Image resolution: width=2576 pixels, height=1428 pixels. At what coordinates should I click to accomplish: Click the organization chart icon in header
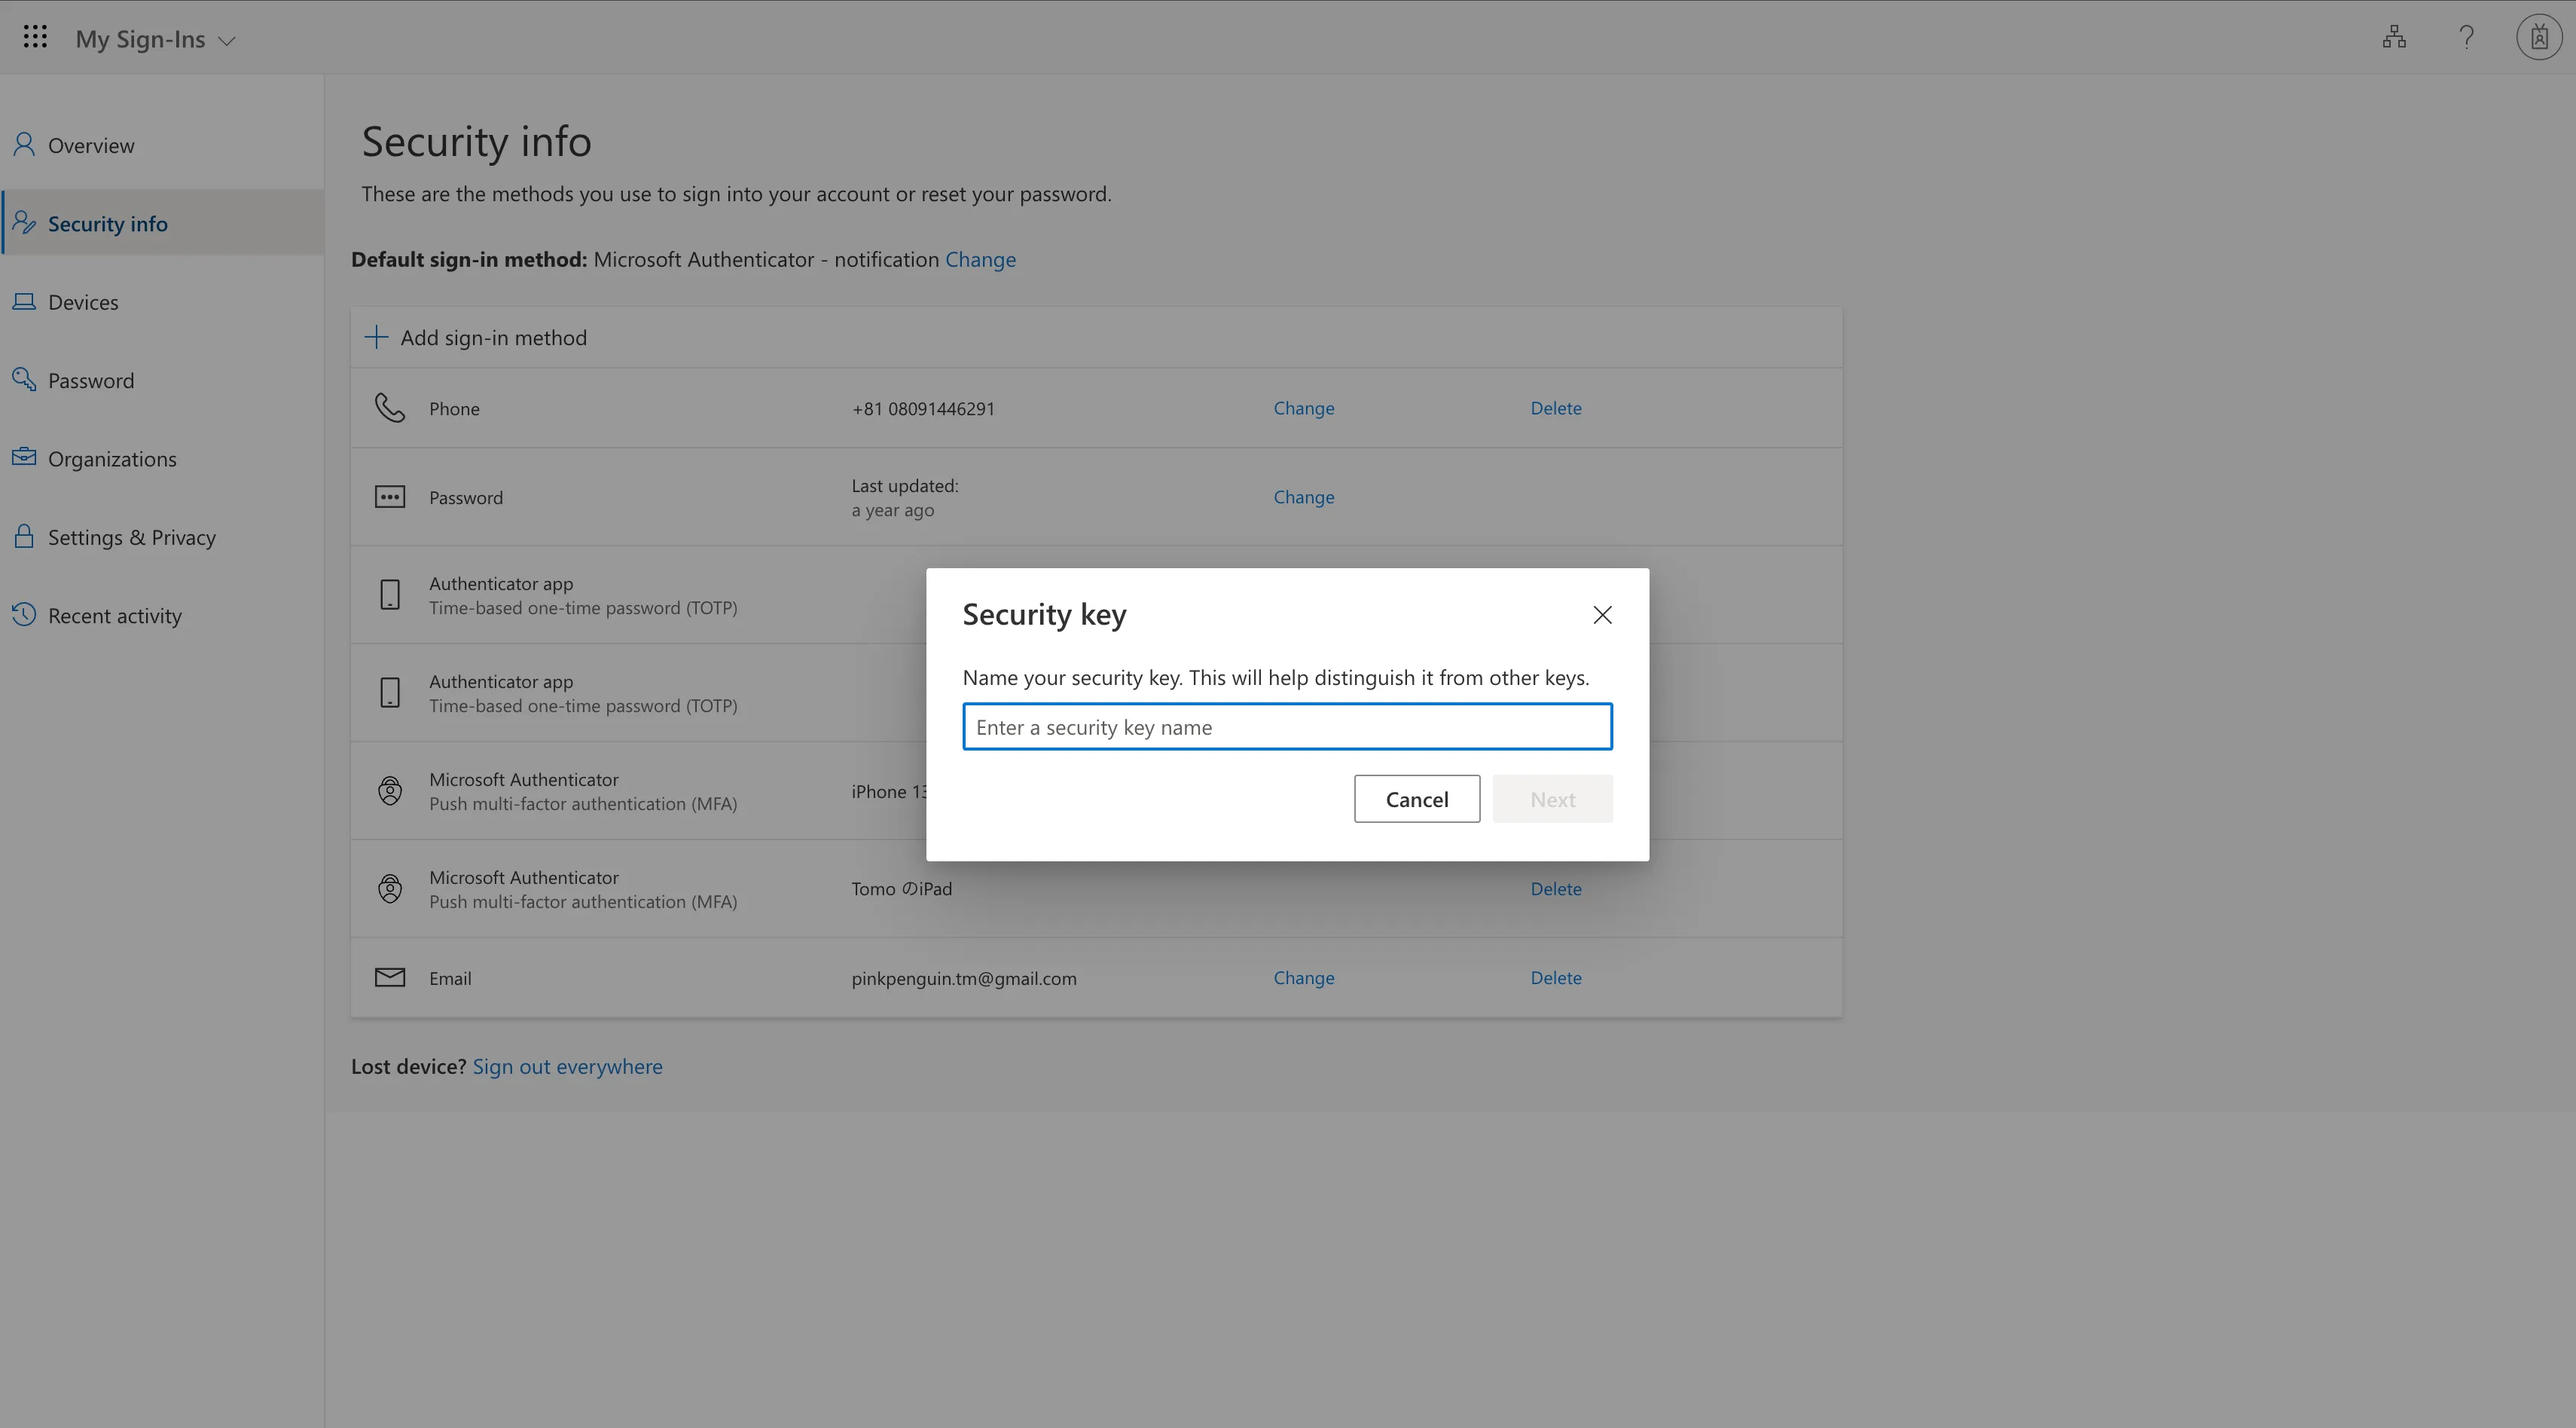[2394, 38]
